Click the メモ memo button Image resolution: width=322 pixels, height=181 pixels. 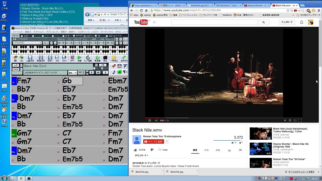point(103,65)
